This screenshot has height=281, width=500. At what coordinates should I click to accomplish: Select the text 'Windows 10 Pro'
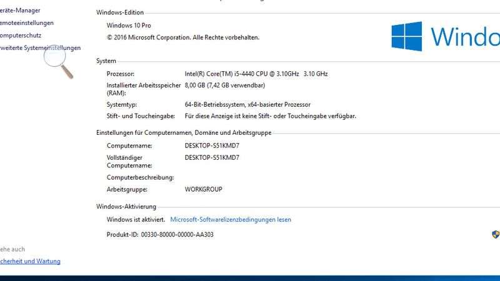129,26
